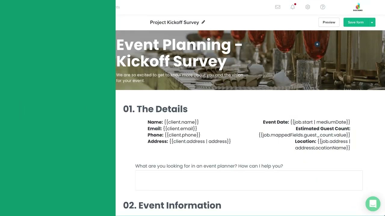Select the client Name merge field line

173,122
